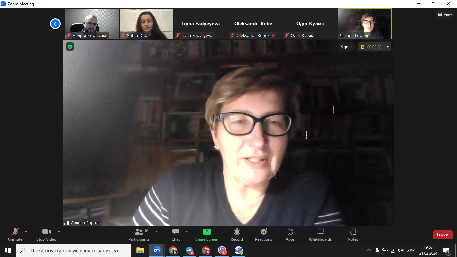Expand the chevron next to Participants
This screenshot has height=257, width=457.
pos(156,232)
